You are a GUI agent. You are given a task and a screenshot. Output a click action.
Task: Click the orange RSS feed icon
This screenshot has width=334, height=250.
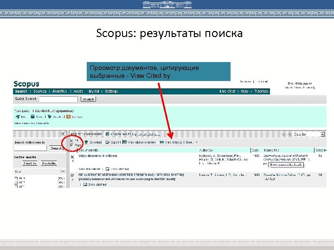click(x=68, y=117)
